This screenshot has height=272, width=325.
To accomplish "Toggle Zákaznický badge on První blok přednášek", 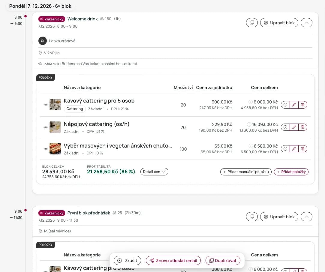I will pyautogui.click(x=52, y=213).
